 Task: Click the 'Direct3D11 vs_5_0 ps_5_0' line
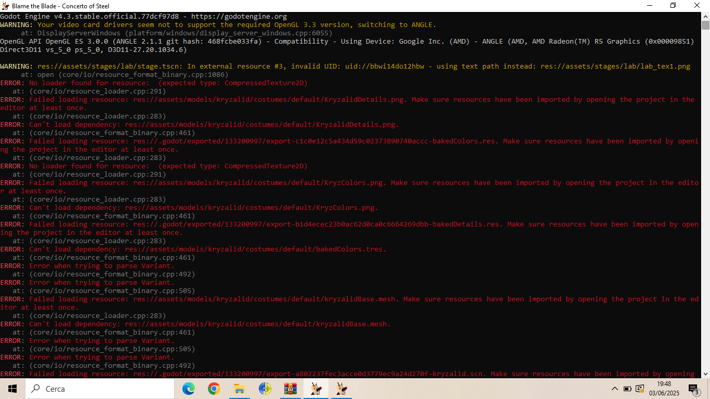pos(94,50)
